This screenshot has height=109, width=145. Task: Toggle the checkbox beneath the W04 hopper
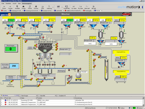[x=6, y=28]
